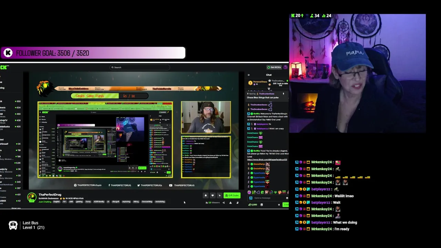This screenshot has width=441, height=248.
Task: Click the ThaPerfectDrug channel avatar
Action: point(32,197)
